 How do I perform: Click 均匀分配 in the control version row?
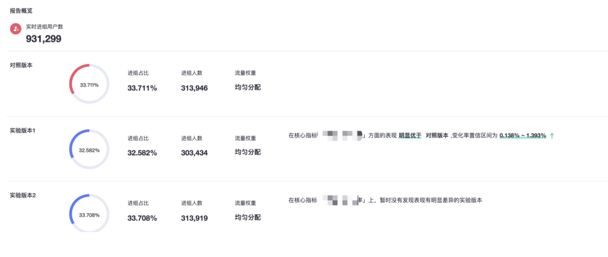(x=248, y=87)
